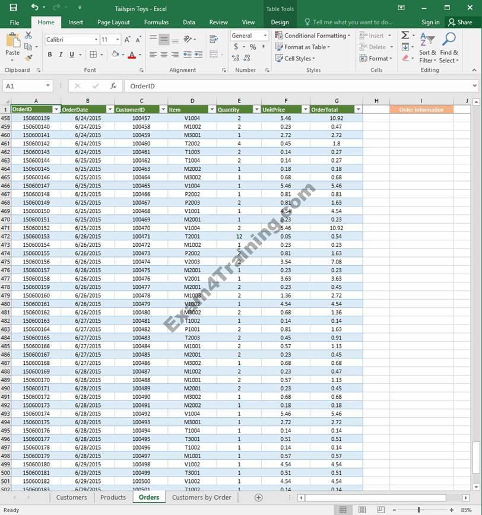Click the AutoSum sigma icon
Viewport: 482px width, 515px height.
tap(405, 36)
